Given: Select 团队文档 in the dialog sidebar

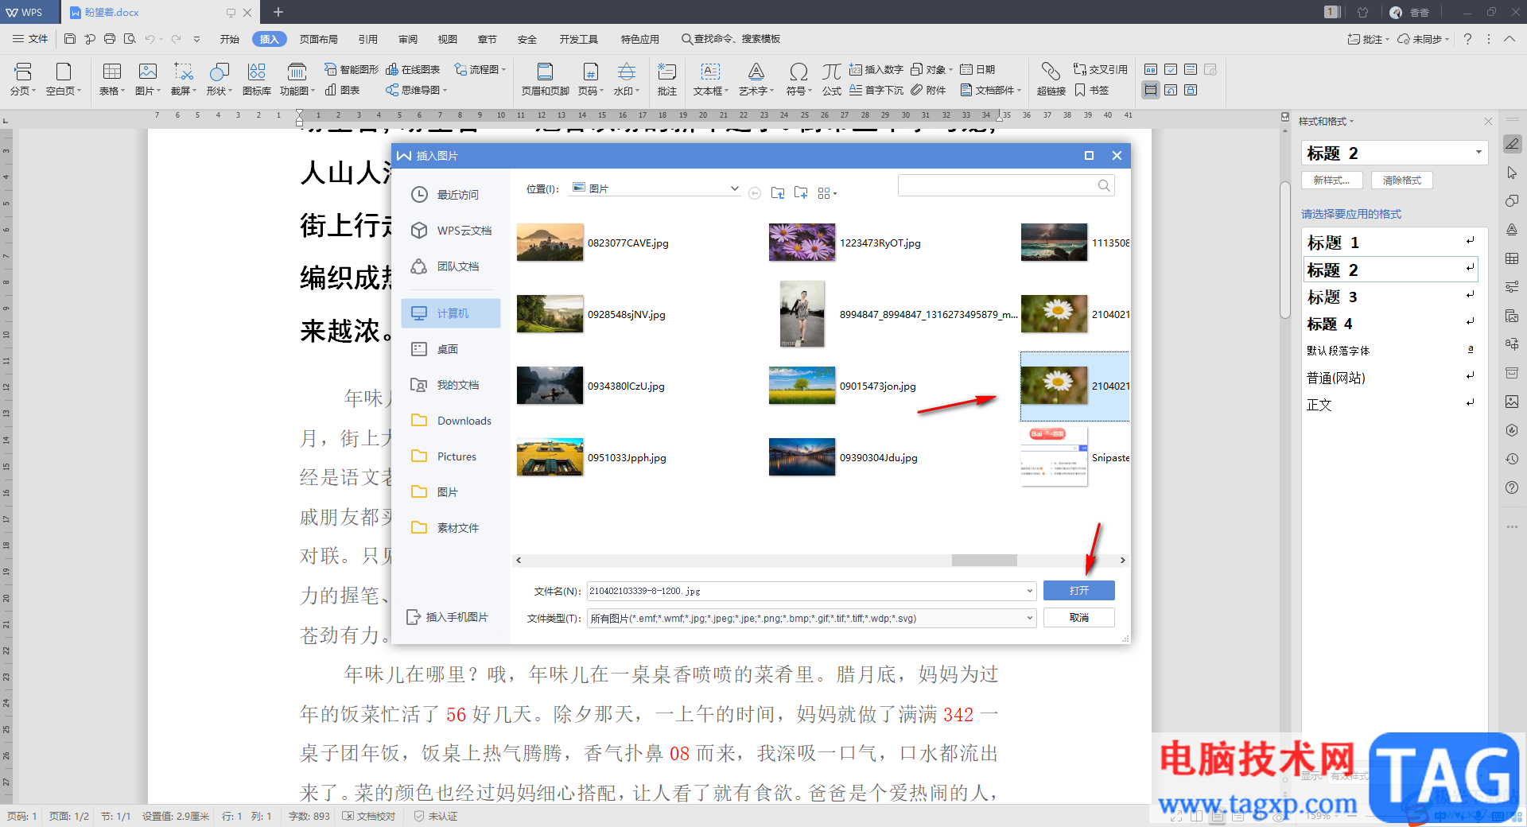Looking at the screenshot, I should pos(451,266).
